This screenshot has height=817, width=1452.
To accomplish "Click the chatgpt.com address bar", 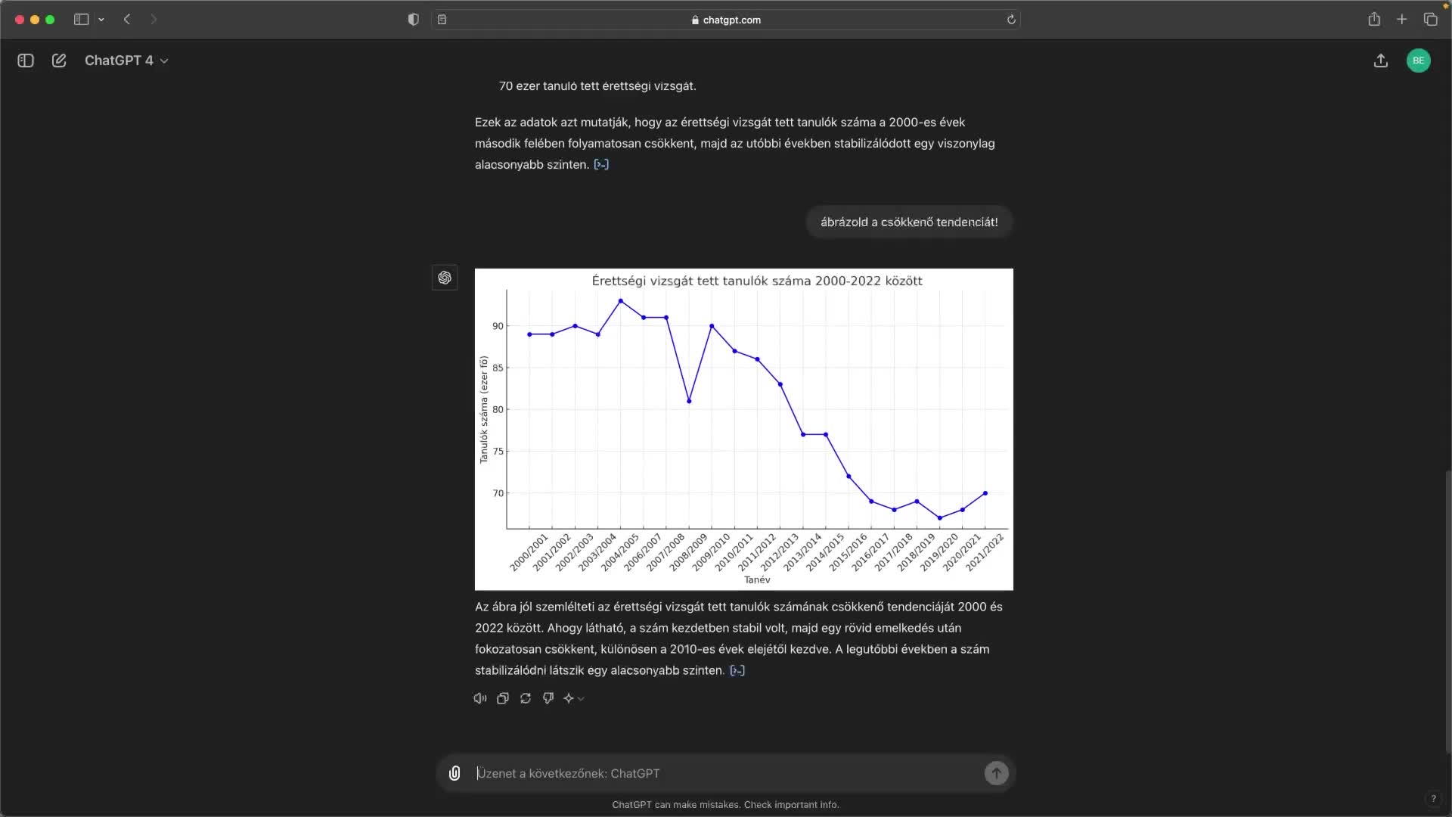I will point(726,20).
